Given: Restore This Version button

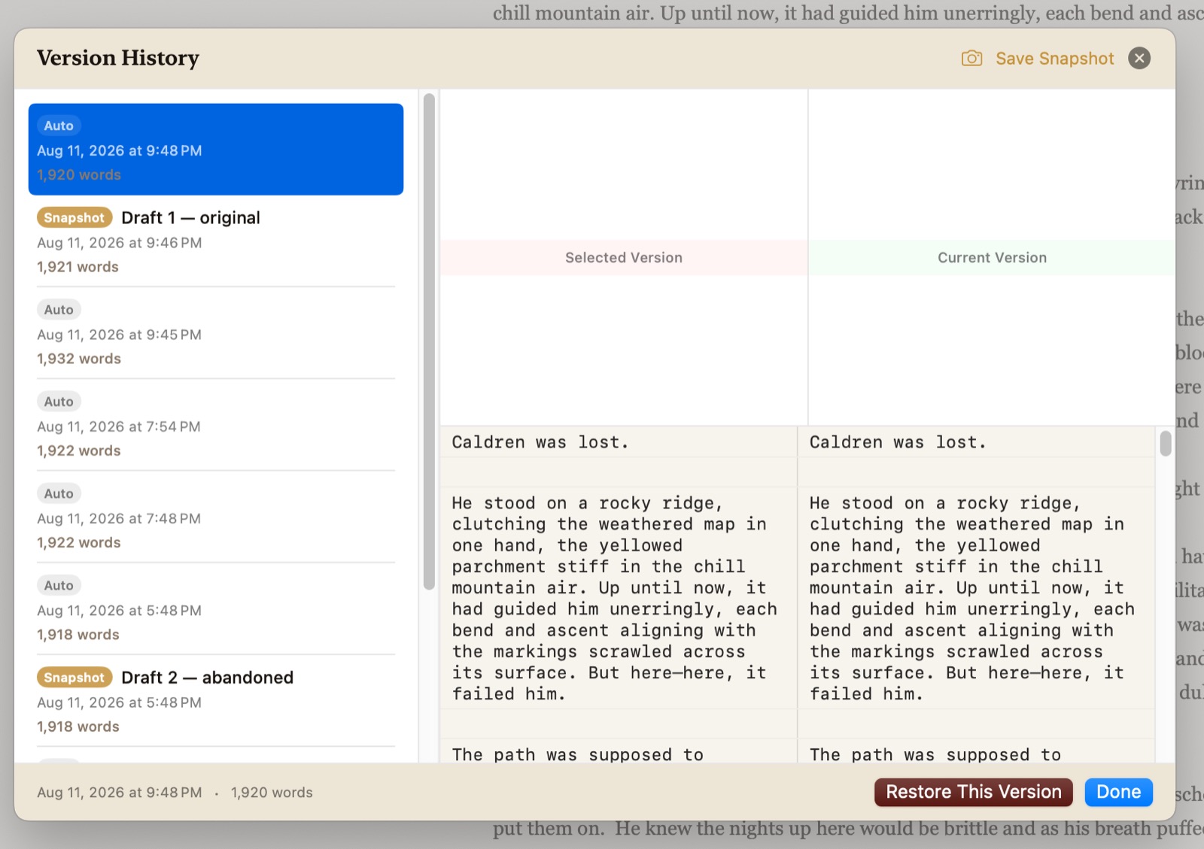Looking at the screenshot, I should click(x=973, y=792).
